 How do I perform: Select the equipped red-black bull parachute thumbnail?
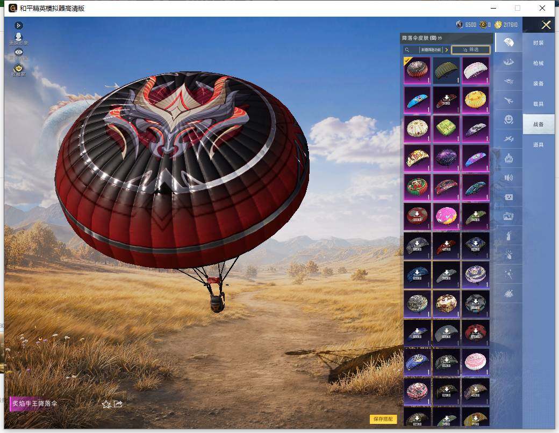[417, 70]
